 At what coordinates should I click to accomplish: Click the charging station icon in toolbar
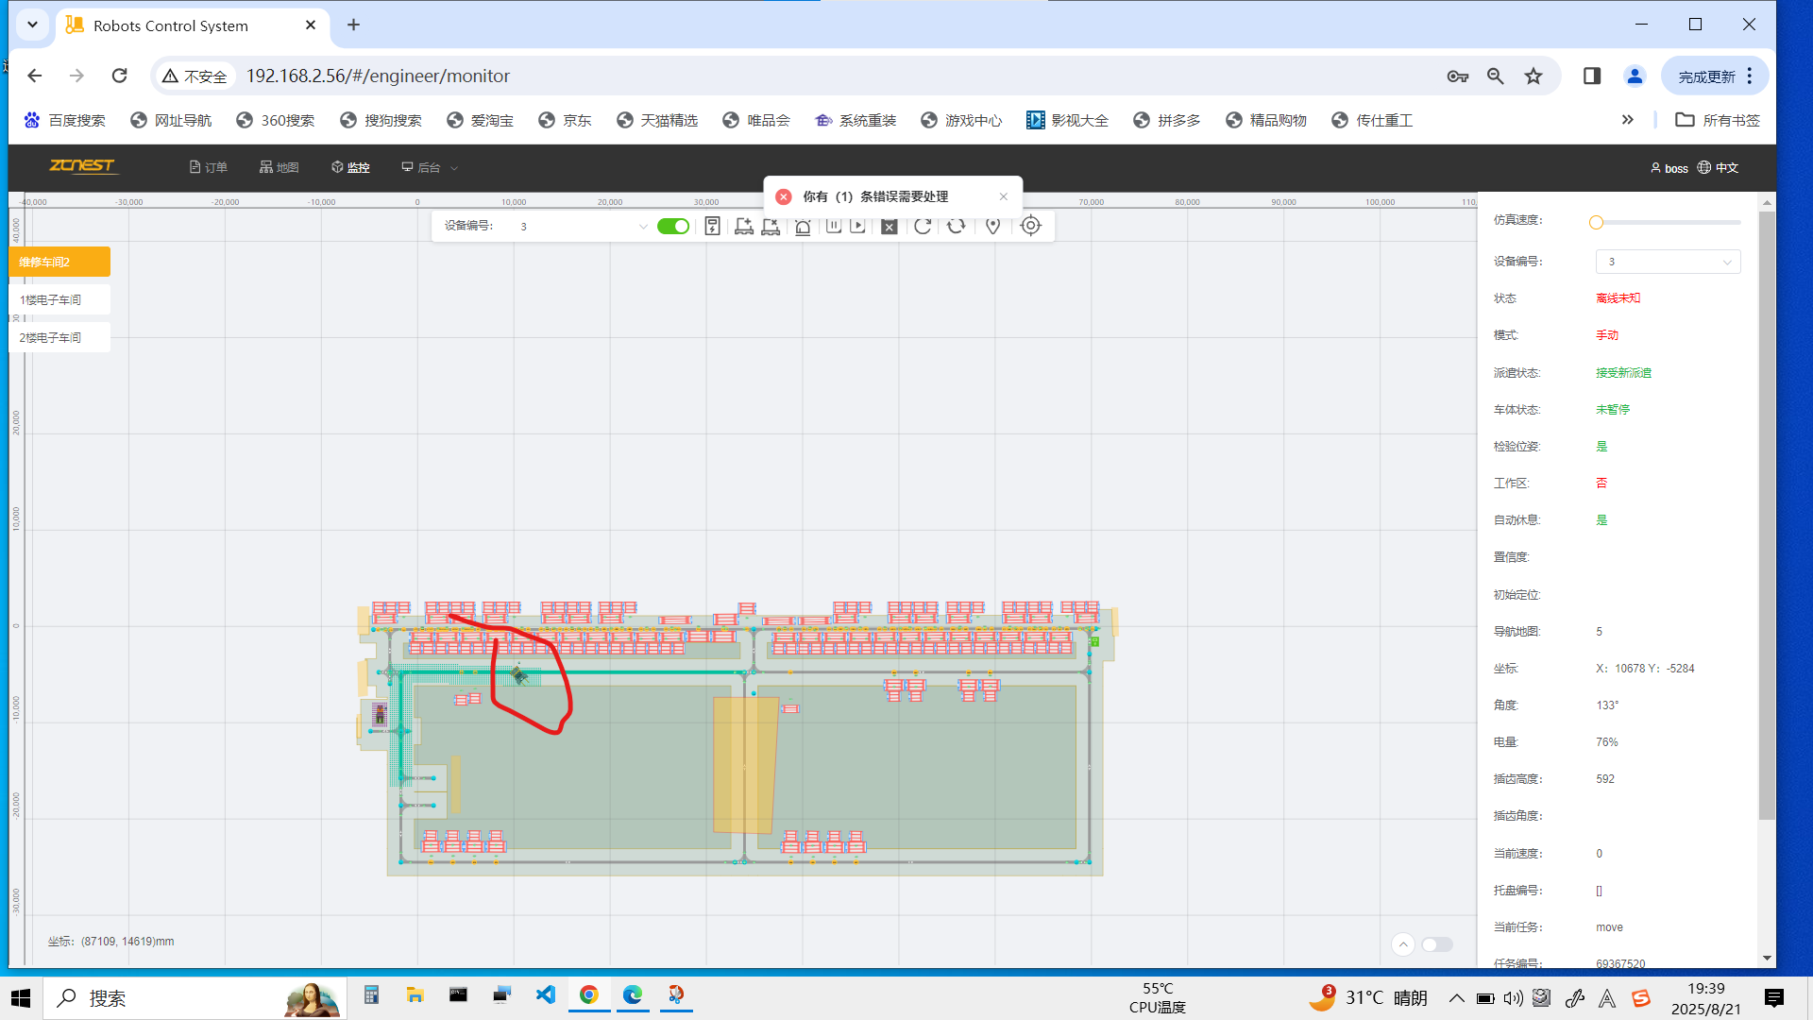pyautogui.click(x=713, y=226)
